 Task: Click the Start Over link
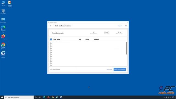[x=109, y=70]
